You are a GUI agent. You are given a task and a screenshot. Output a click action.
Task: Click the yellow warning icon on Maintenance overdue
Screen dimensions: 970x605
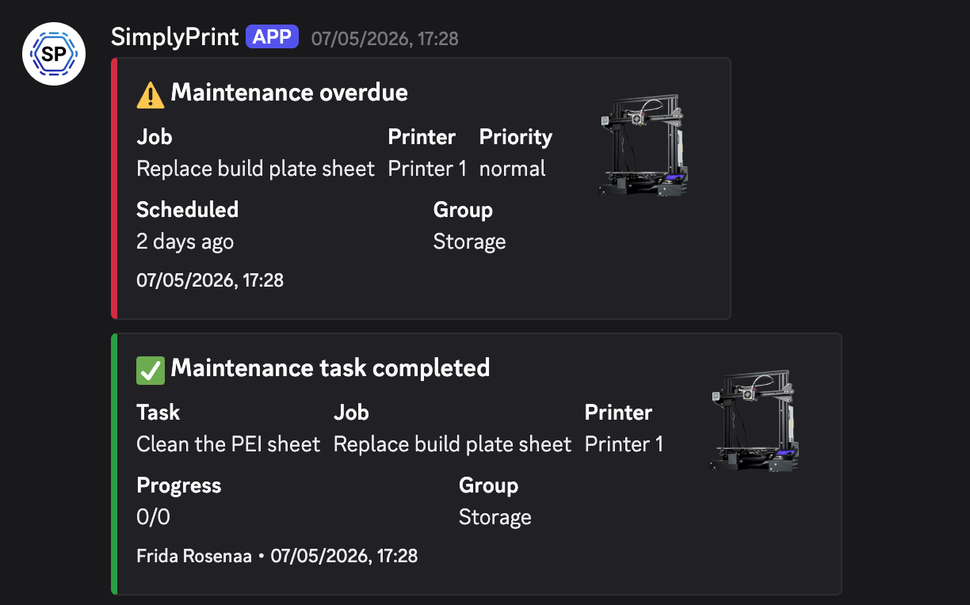pyautogui.click(x=151, y=93)
